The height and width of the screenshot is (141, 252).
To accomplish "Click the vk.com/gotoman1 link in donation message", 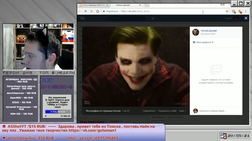I will click(92, 130).
